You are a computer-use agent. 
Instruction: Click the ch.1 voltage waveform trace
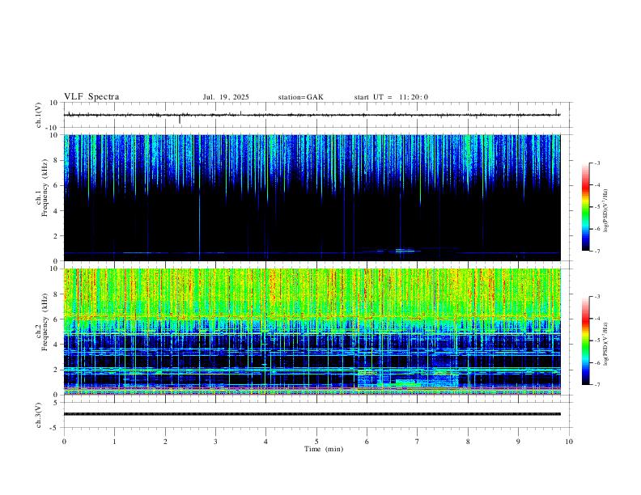[312, 115]
